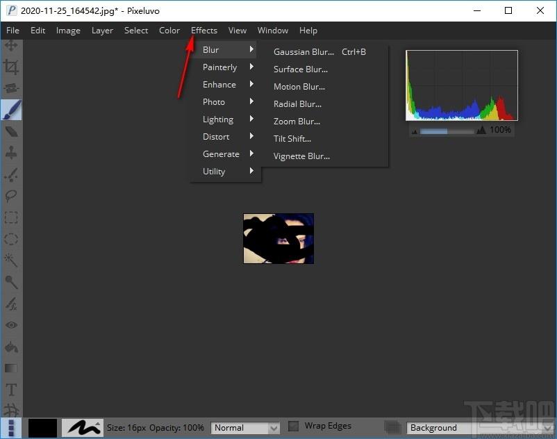Click the layers stack icon in bottom bar
The height and width of the screenshot is (439, 557).
tap(392, 427)
